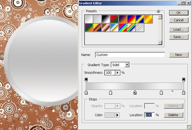Open the Presets flyout menu arrow

point(158,11)
